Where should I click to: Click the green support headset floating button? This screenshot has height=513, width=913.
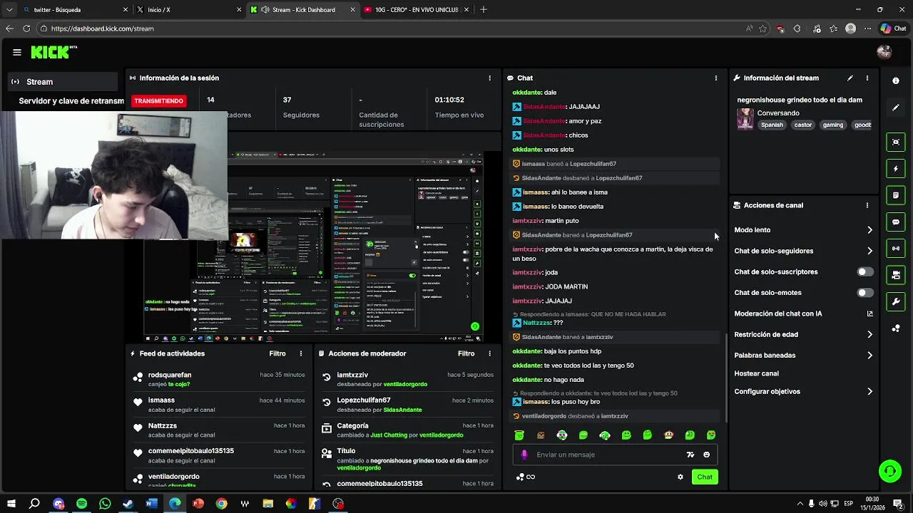pyautogui.click(x=890, y=471)
